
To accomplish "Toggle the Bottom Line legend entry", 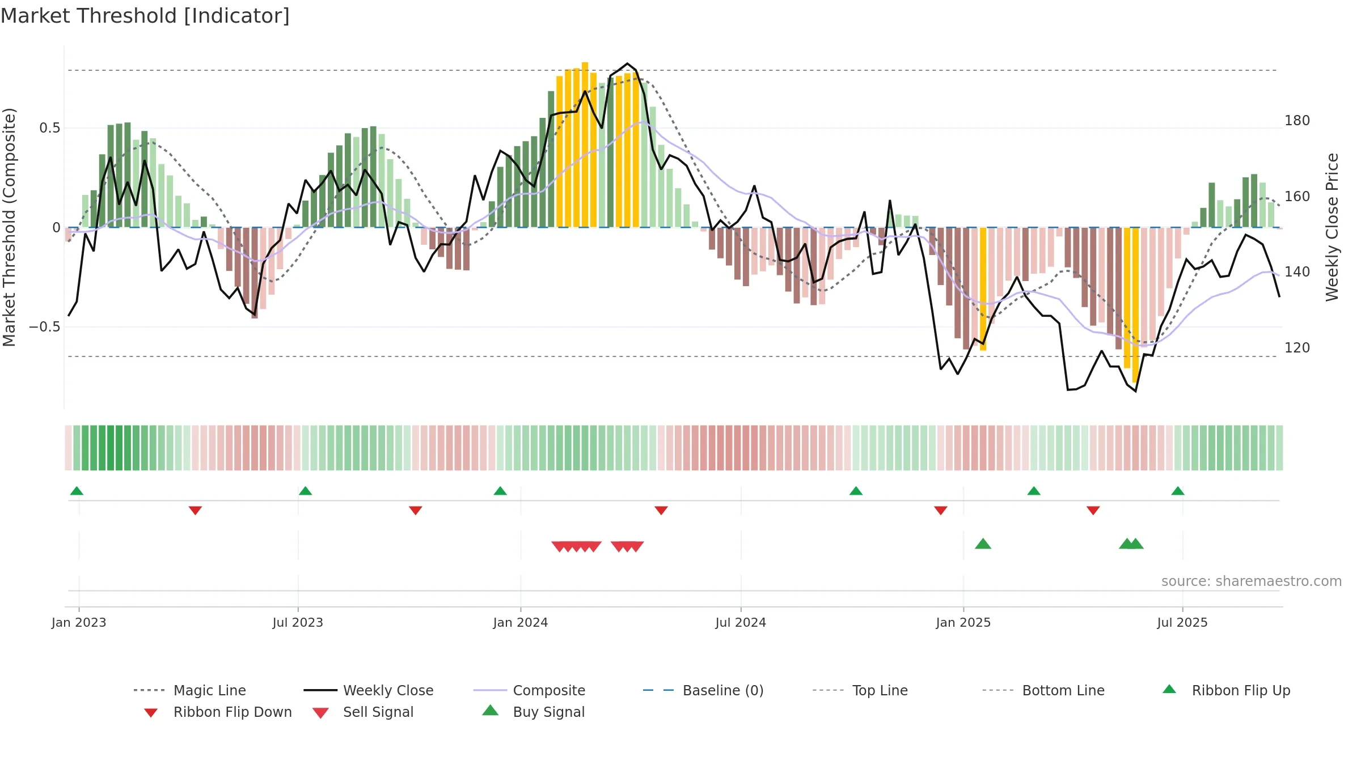I will click(1043, 690).
